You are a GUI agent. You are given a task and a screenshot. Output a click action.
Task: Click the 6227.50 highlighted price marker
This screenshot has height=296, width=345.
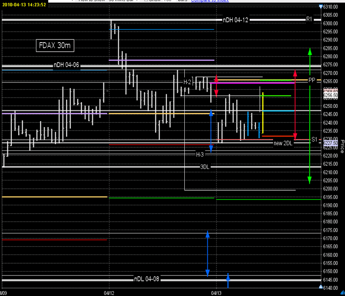(x=330, y=143)
